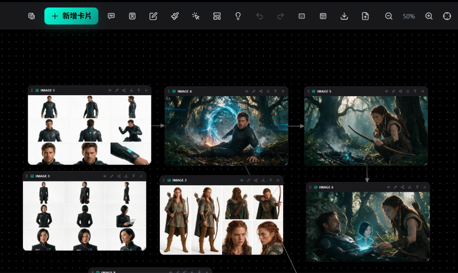458x273 pixels.
Task: Click the download icon on IMAGE 2 card
Action: (263, 180)
